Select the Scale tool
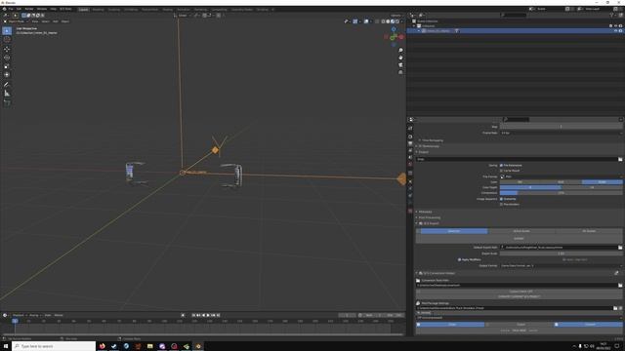The width and height of the screenshot is (625, 351). tap(7, 66)
